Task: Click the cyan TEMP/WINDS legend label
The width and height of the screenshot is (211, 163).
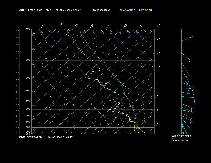Action: tap(127, 10)
